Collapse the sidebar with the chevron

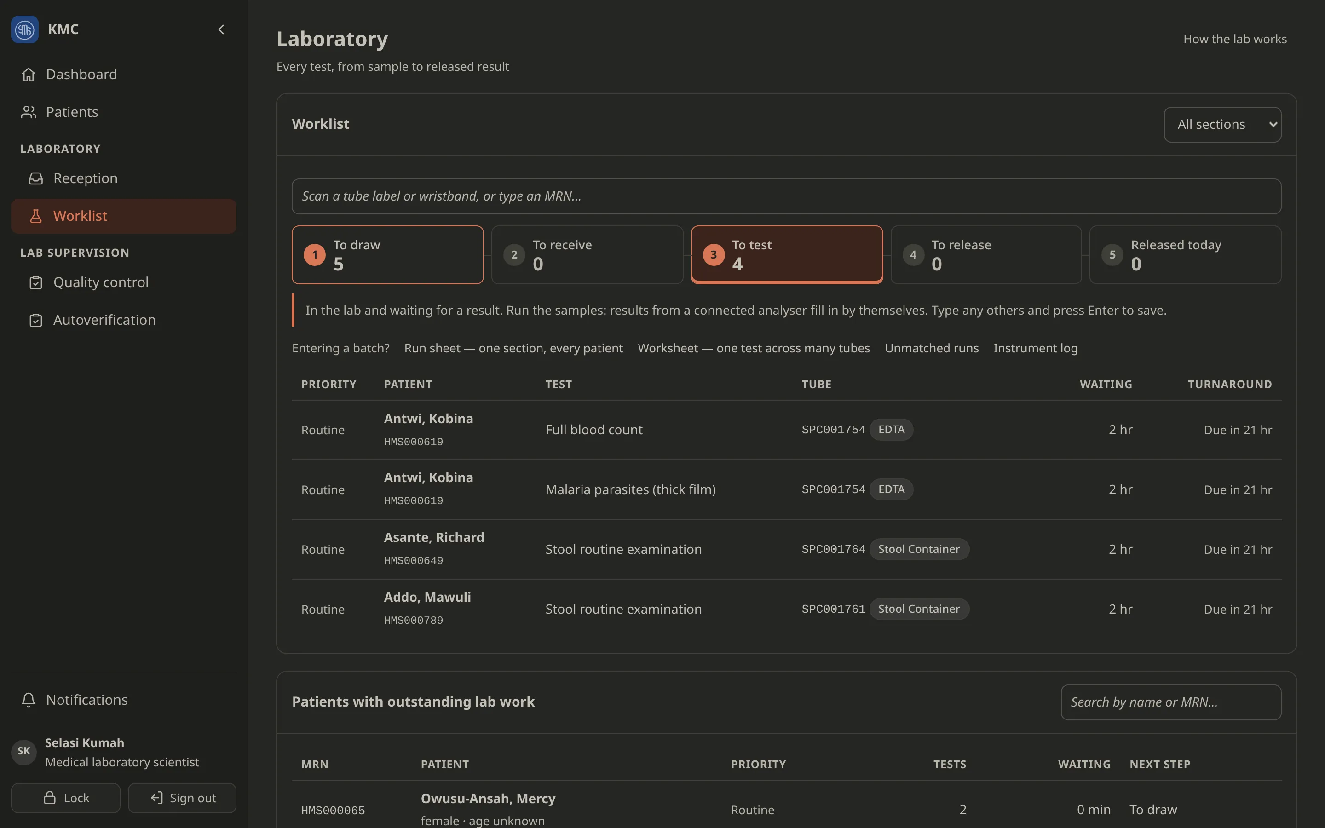pos(221,29)
